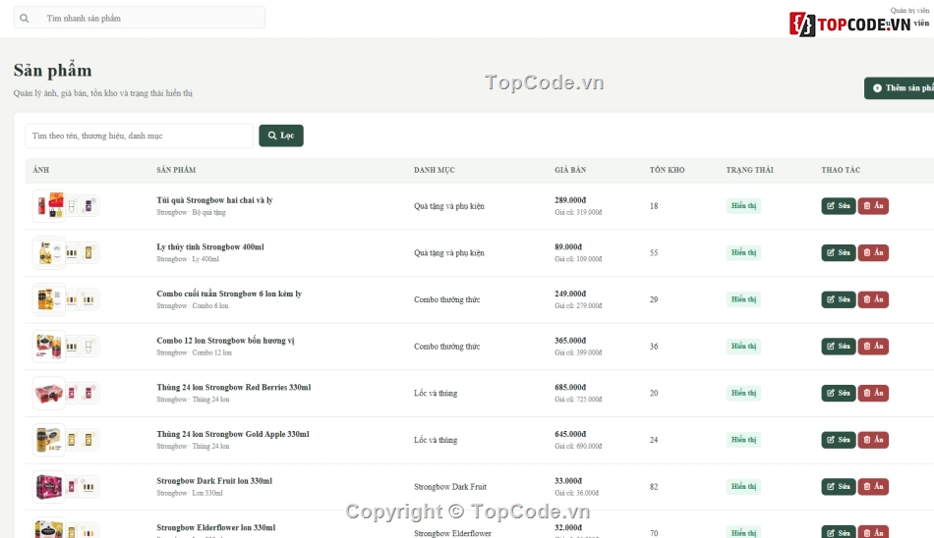
Task: Click the Lọc filter button
Action: point(281,135)
